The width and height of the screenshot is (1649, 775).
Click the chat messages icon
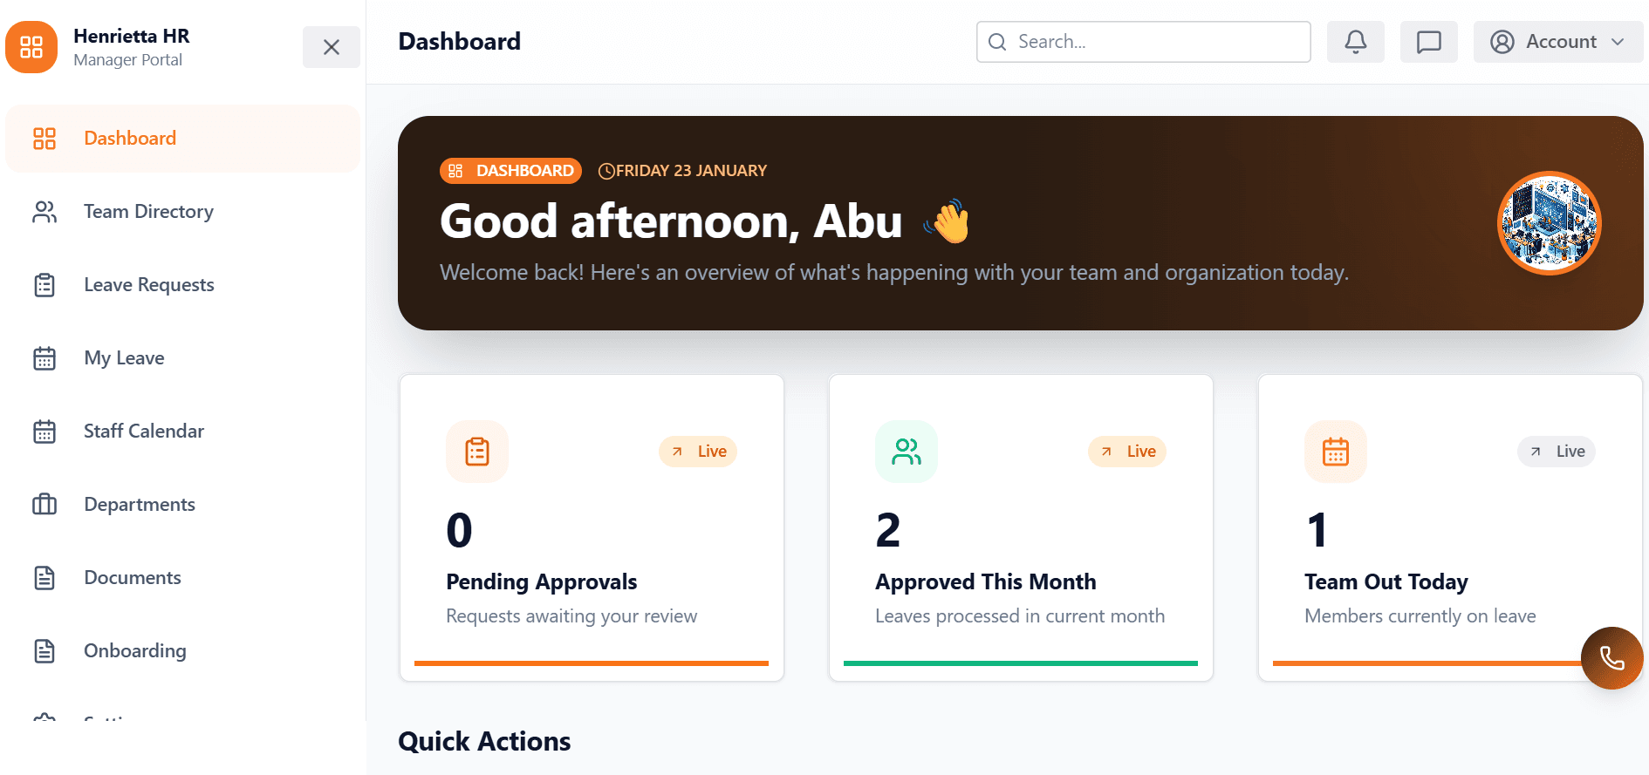pos(1428,41)
